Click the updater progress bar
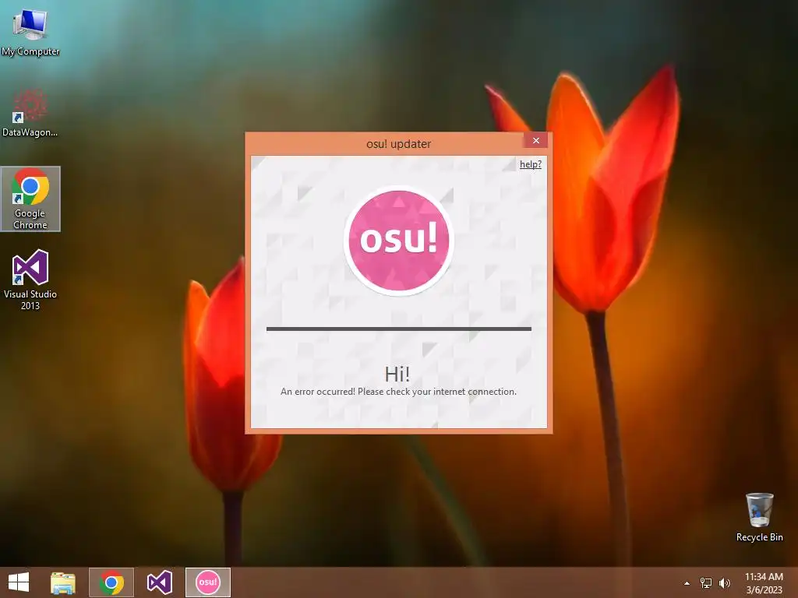The height and width of the screenshot is (598, 798). click(399, 329)
